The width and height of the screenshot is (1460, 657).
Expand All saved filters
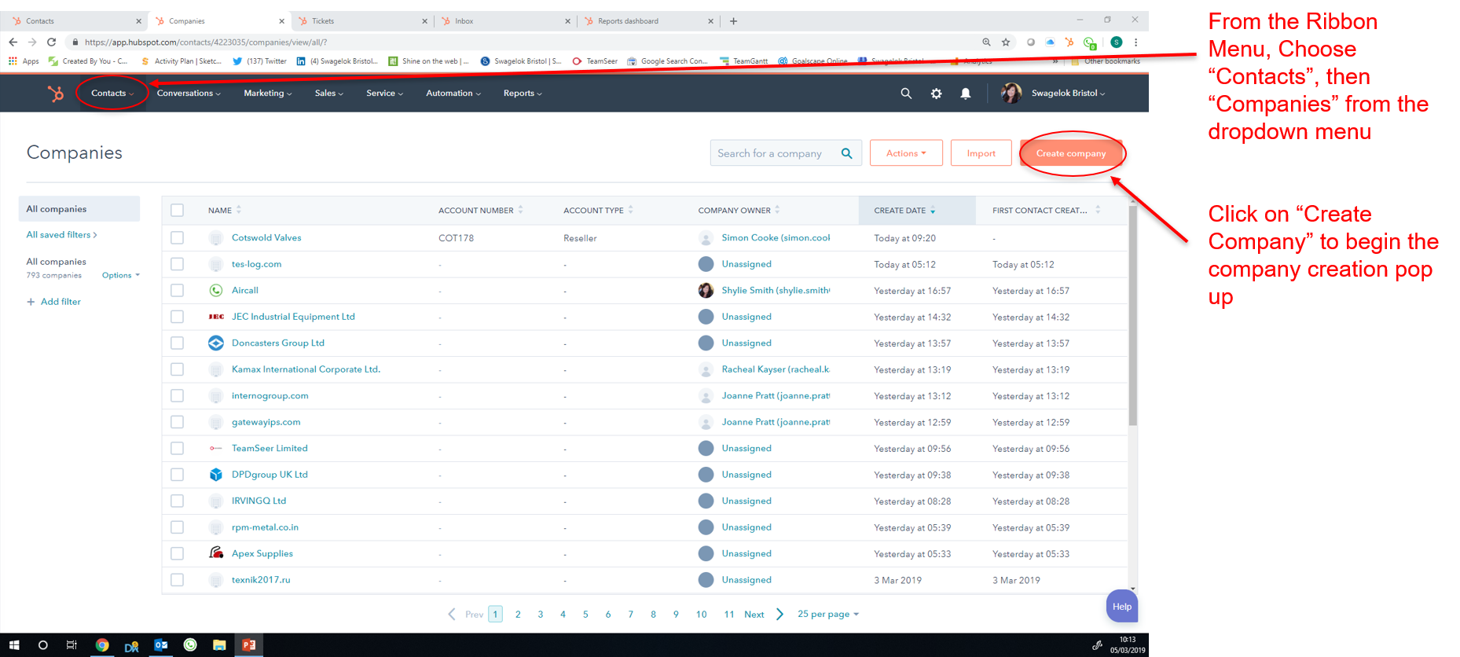pyautogui.click(x=62, y=235)
